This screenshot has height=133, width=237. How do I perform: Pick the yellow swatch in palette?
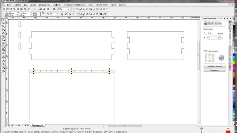coord(234,62)
